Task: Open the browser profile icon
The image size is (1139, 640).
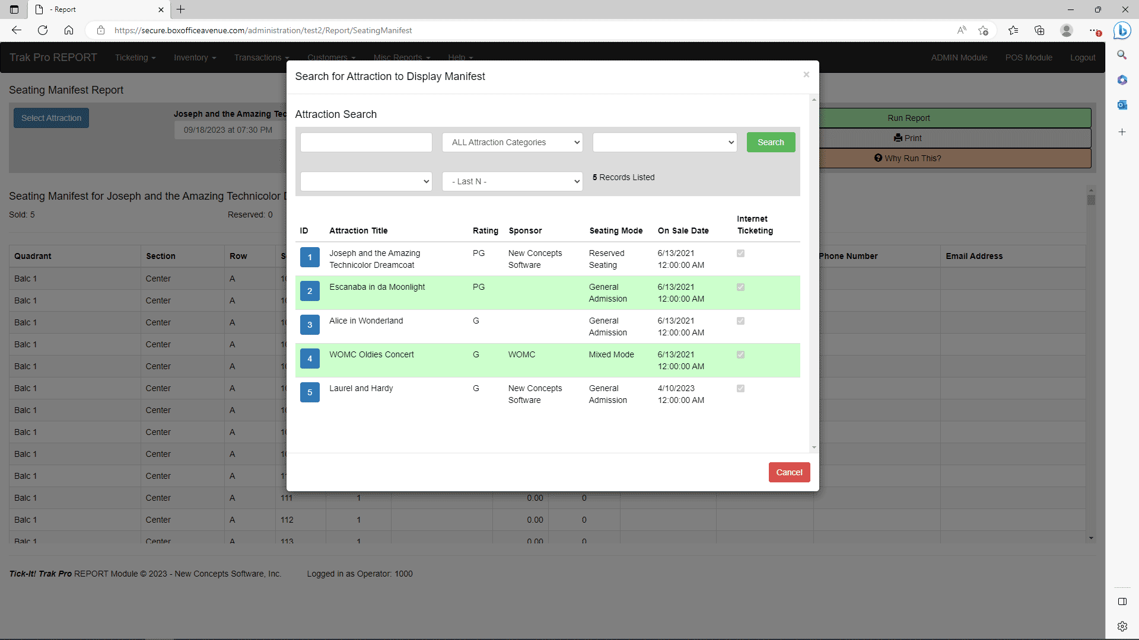Action: tap(1067, 30)
